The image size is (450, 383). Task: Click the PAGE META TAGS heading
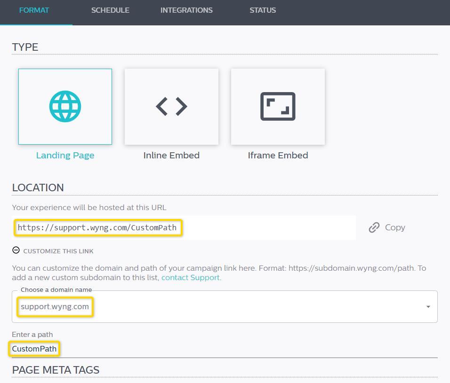pos(56,370)
